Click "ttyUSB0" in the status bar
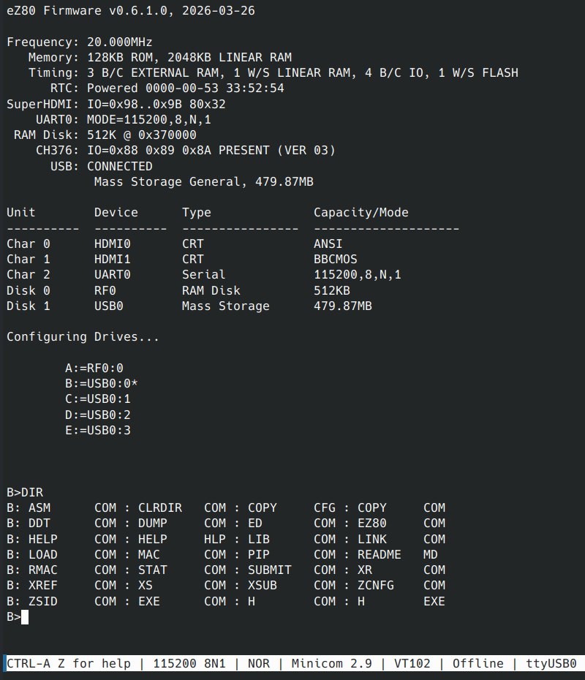 click(x=551, y=664)
